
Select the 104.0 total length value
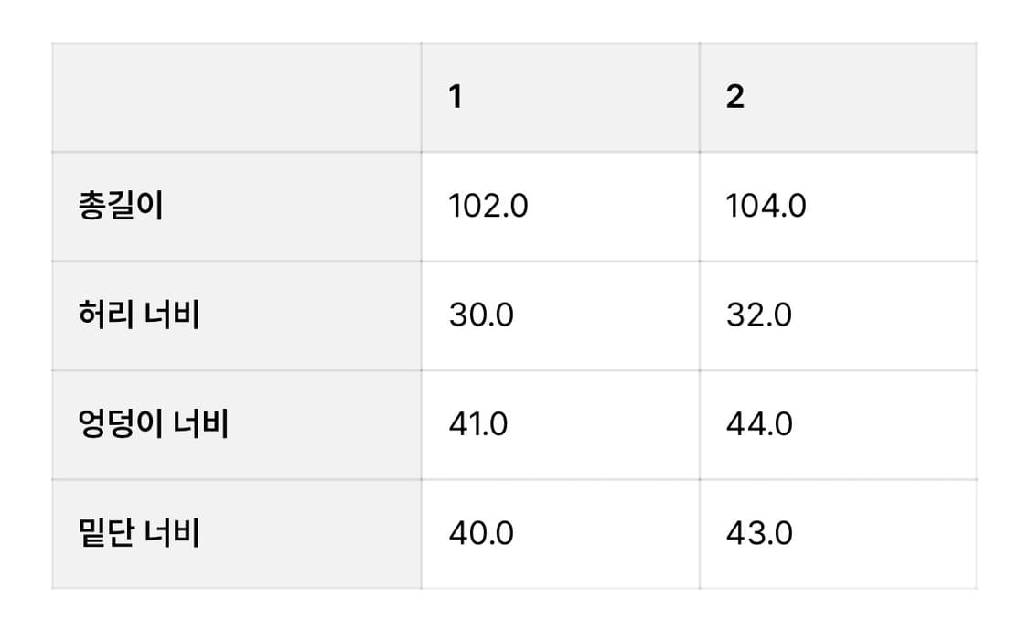(766, 207)
